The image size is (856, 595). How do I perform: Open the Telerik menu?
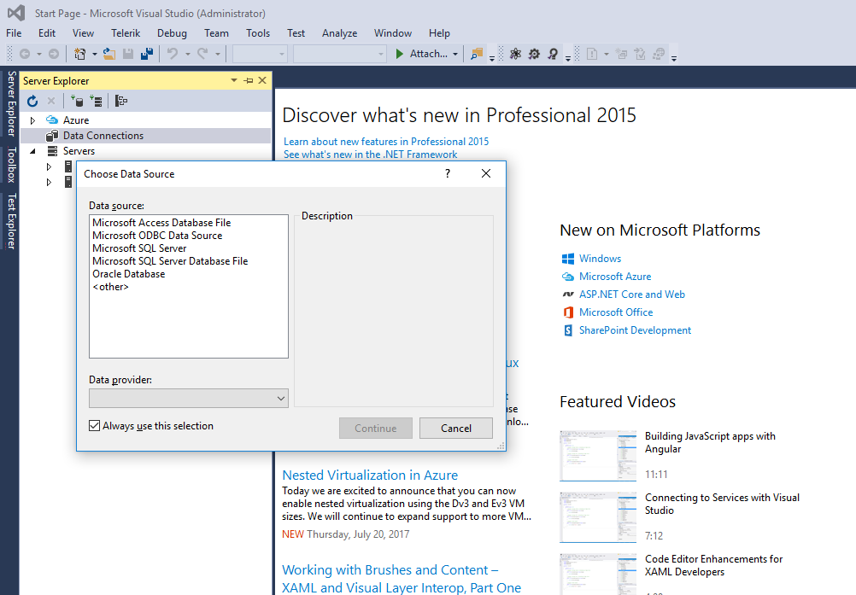coord(126,33)
